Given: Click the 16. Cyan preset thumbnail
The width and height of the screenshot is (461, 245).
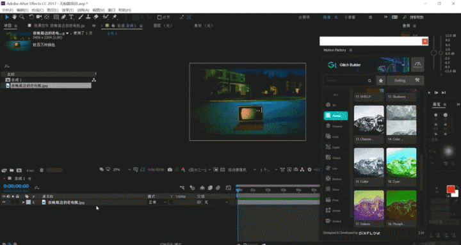Looking at the screenshot, I should (401, 162).
